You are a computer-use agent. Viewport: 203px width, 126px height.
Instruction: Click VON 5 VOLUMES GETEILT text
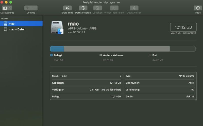pos(183,33)
